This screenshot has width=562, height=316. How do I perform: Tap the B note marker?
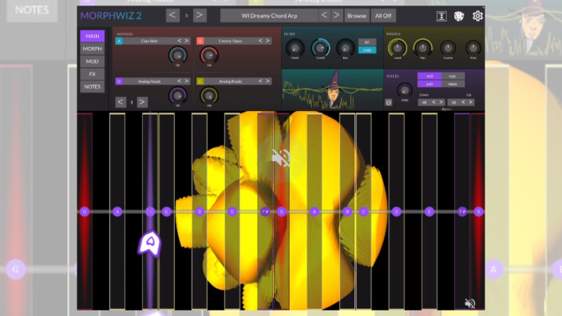point(347,211)
